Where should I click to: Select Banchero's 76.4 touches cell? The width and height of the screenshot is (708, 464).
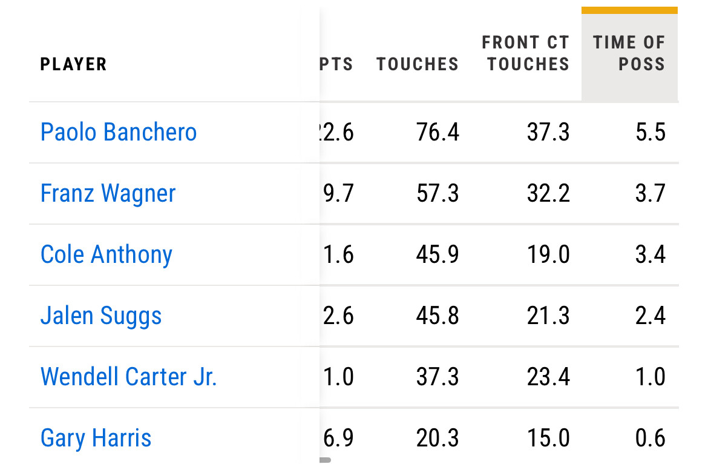(438, 133)
